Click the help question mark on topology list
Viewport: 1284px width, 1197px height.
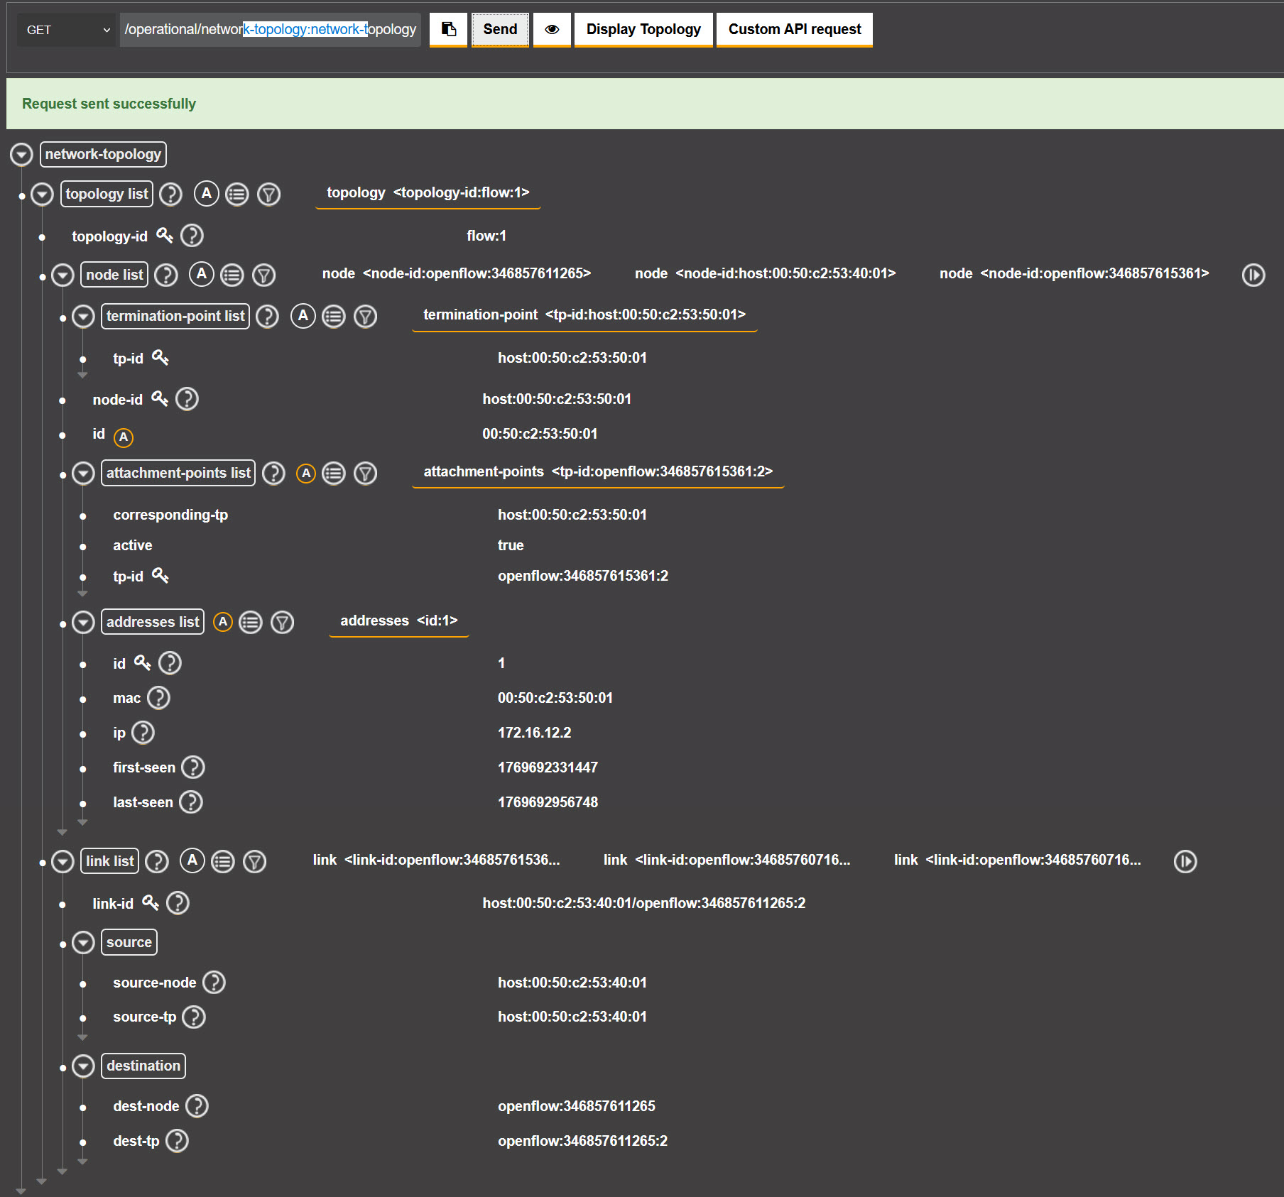coord(170,194)
